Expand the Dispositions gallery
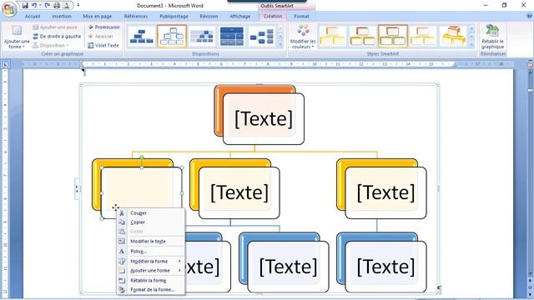Image resolution: width=534 pixels, height=300 pixels. (280, 44)
